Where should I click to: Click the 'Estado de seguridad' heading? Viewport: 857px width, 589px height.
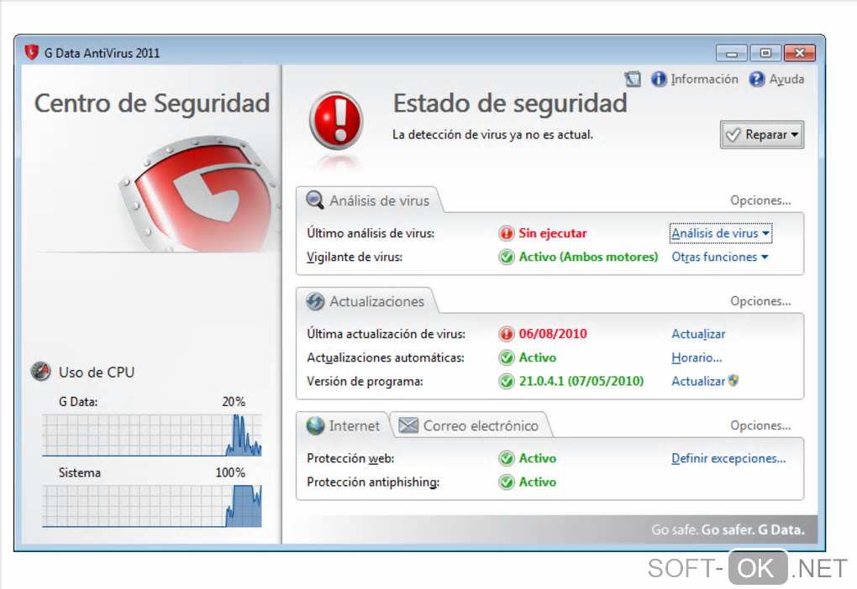tap(510, 103)
